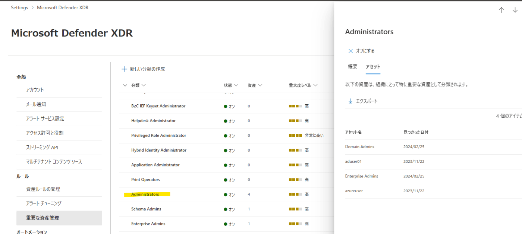Switch to the アセット tab
522x234 pixels.
(x=373, y=67)
